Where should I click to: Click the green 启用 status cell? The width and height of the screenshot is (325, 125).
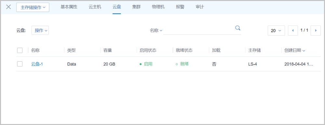click(x=146, y=64)
